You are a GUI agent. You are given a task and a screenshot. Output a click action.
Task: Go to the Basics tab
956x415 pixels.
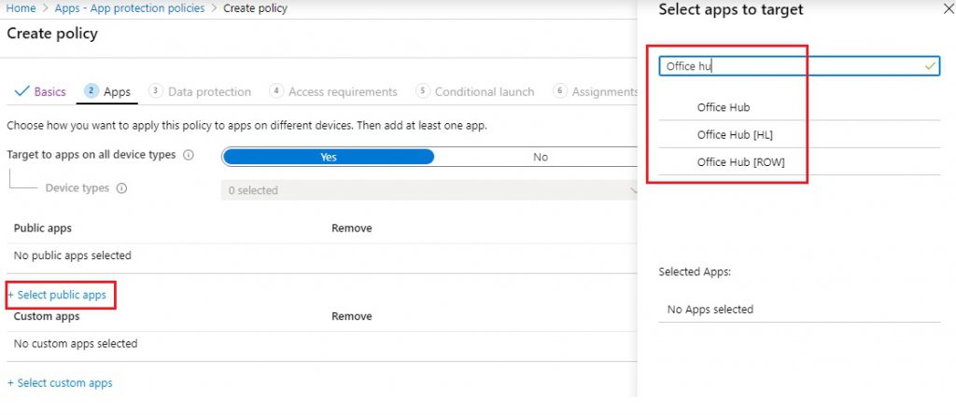tap(41, 91)
